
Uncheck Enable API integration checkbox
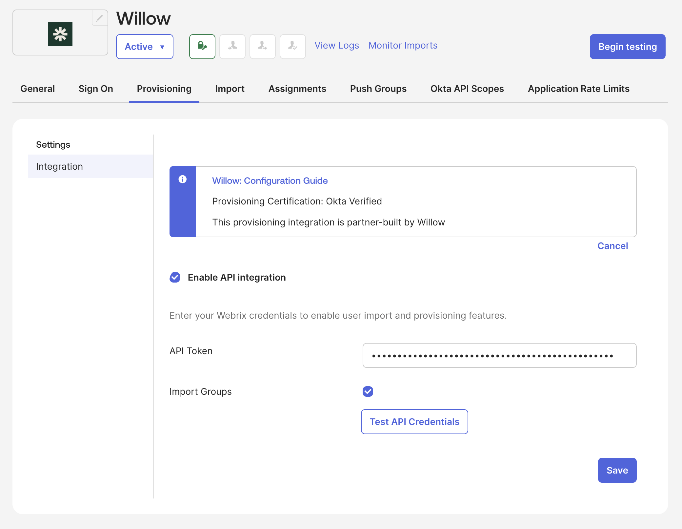coord(175,277)
